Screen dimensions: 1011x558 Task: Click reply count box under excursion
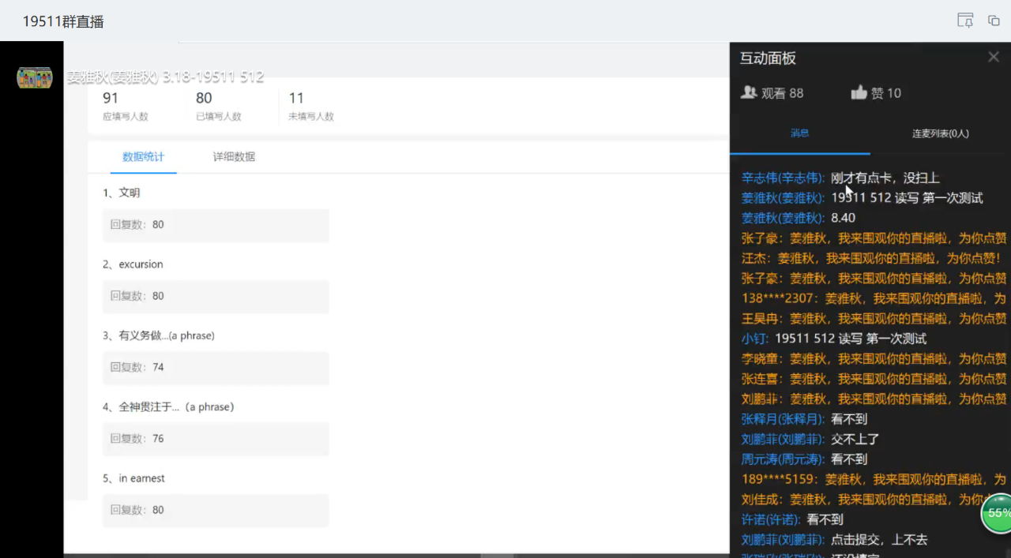coord(215,296)
